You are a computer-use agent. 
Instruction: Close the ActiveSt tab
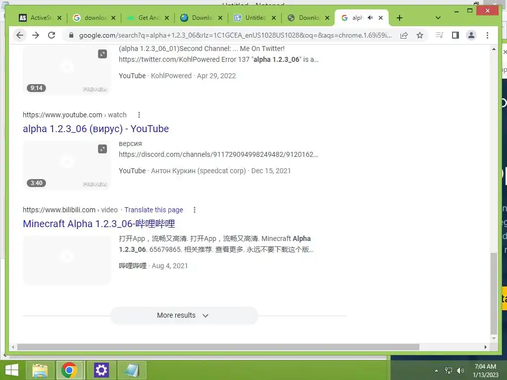click(59, 18)
